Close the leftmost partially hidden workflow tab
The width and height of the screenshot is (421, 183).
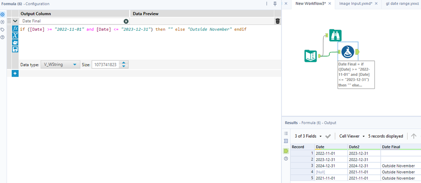point(286,3)
